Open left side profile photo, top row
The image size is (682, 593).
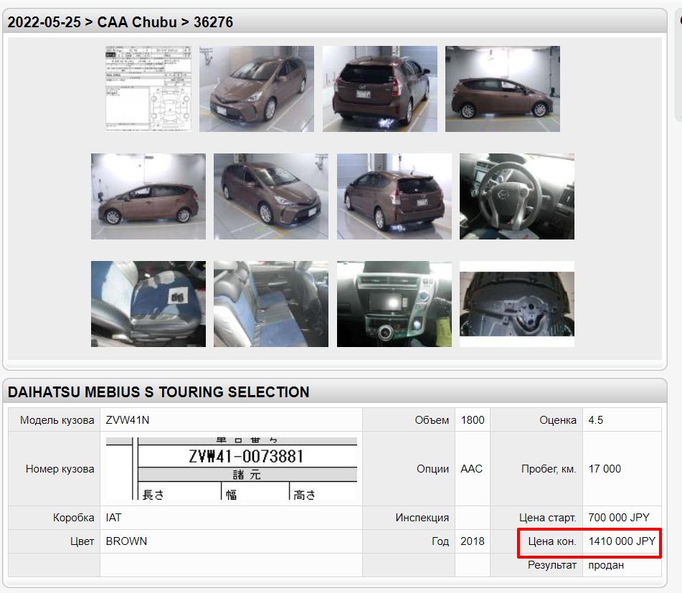pyautogui.click(x=503, y=89)
